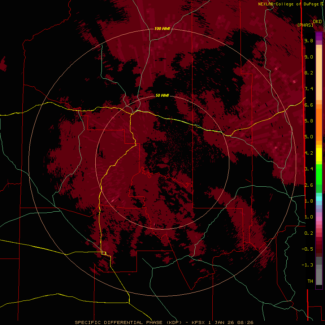Viewport: 325px width, 325px height.
Task: Click the "DKD" label above the color scale
Action: (317, 22)
